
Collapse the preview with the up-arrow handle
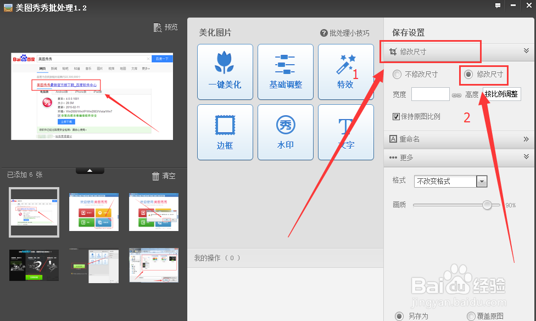90,171
